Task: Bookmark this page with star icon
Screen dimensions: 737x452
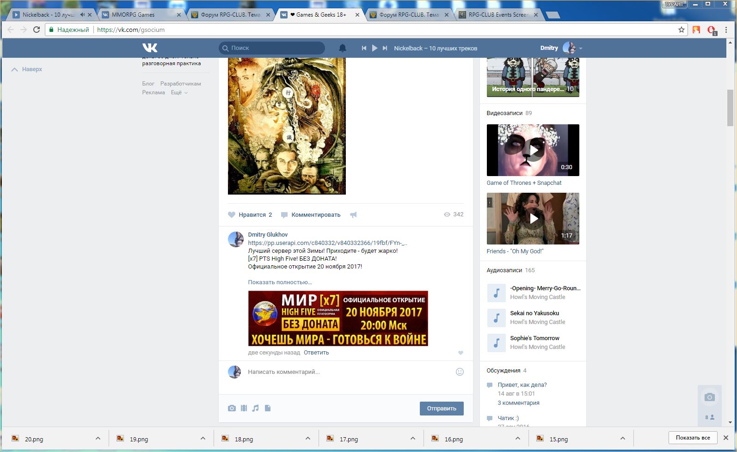Action: pyautogui.click(x=681, y=30)
